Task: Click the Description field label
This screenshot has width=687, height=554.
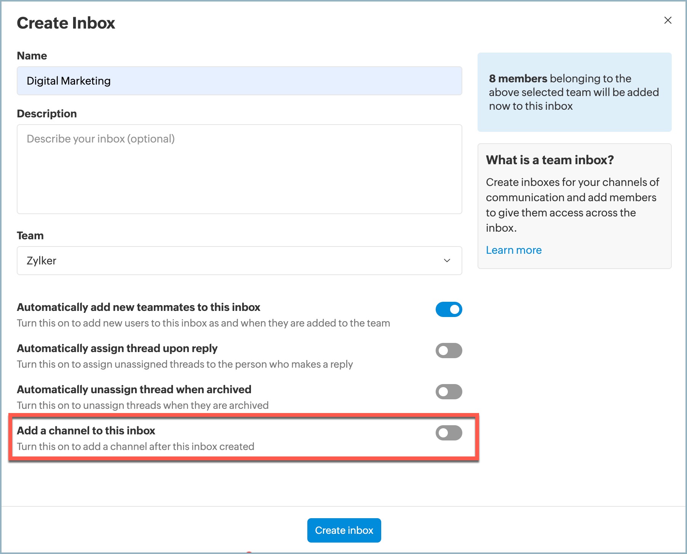Action: (47, 114)
